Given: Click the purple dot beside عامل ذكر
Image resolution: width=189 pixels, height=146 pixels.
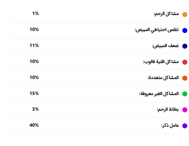Looking at the screenshot, I should tap(185, 126).
